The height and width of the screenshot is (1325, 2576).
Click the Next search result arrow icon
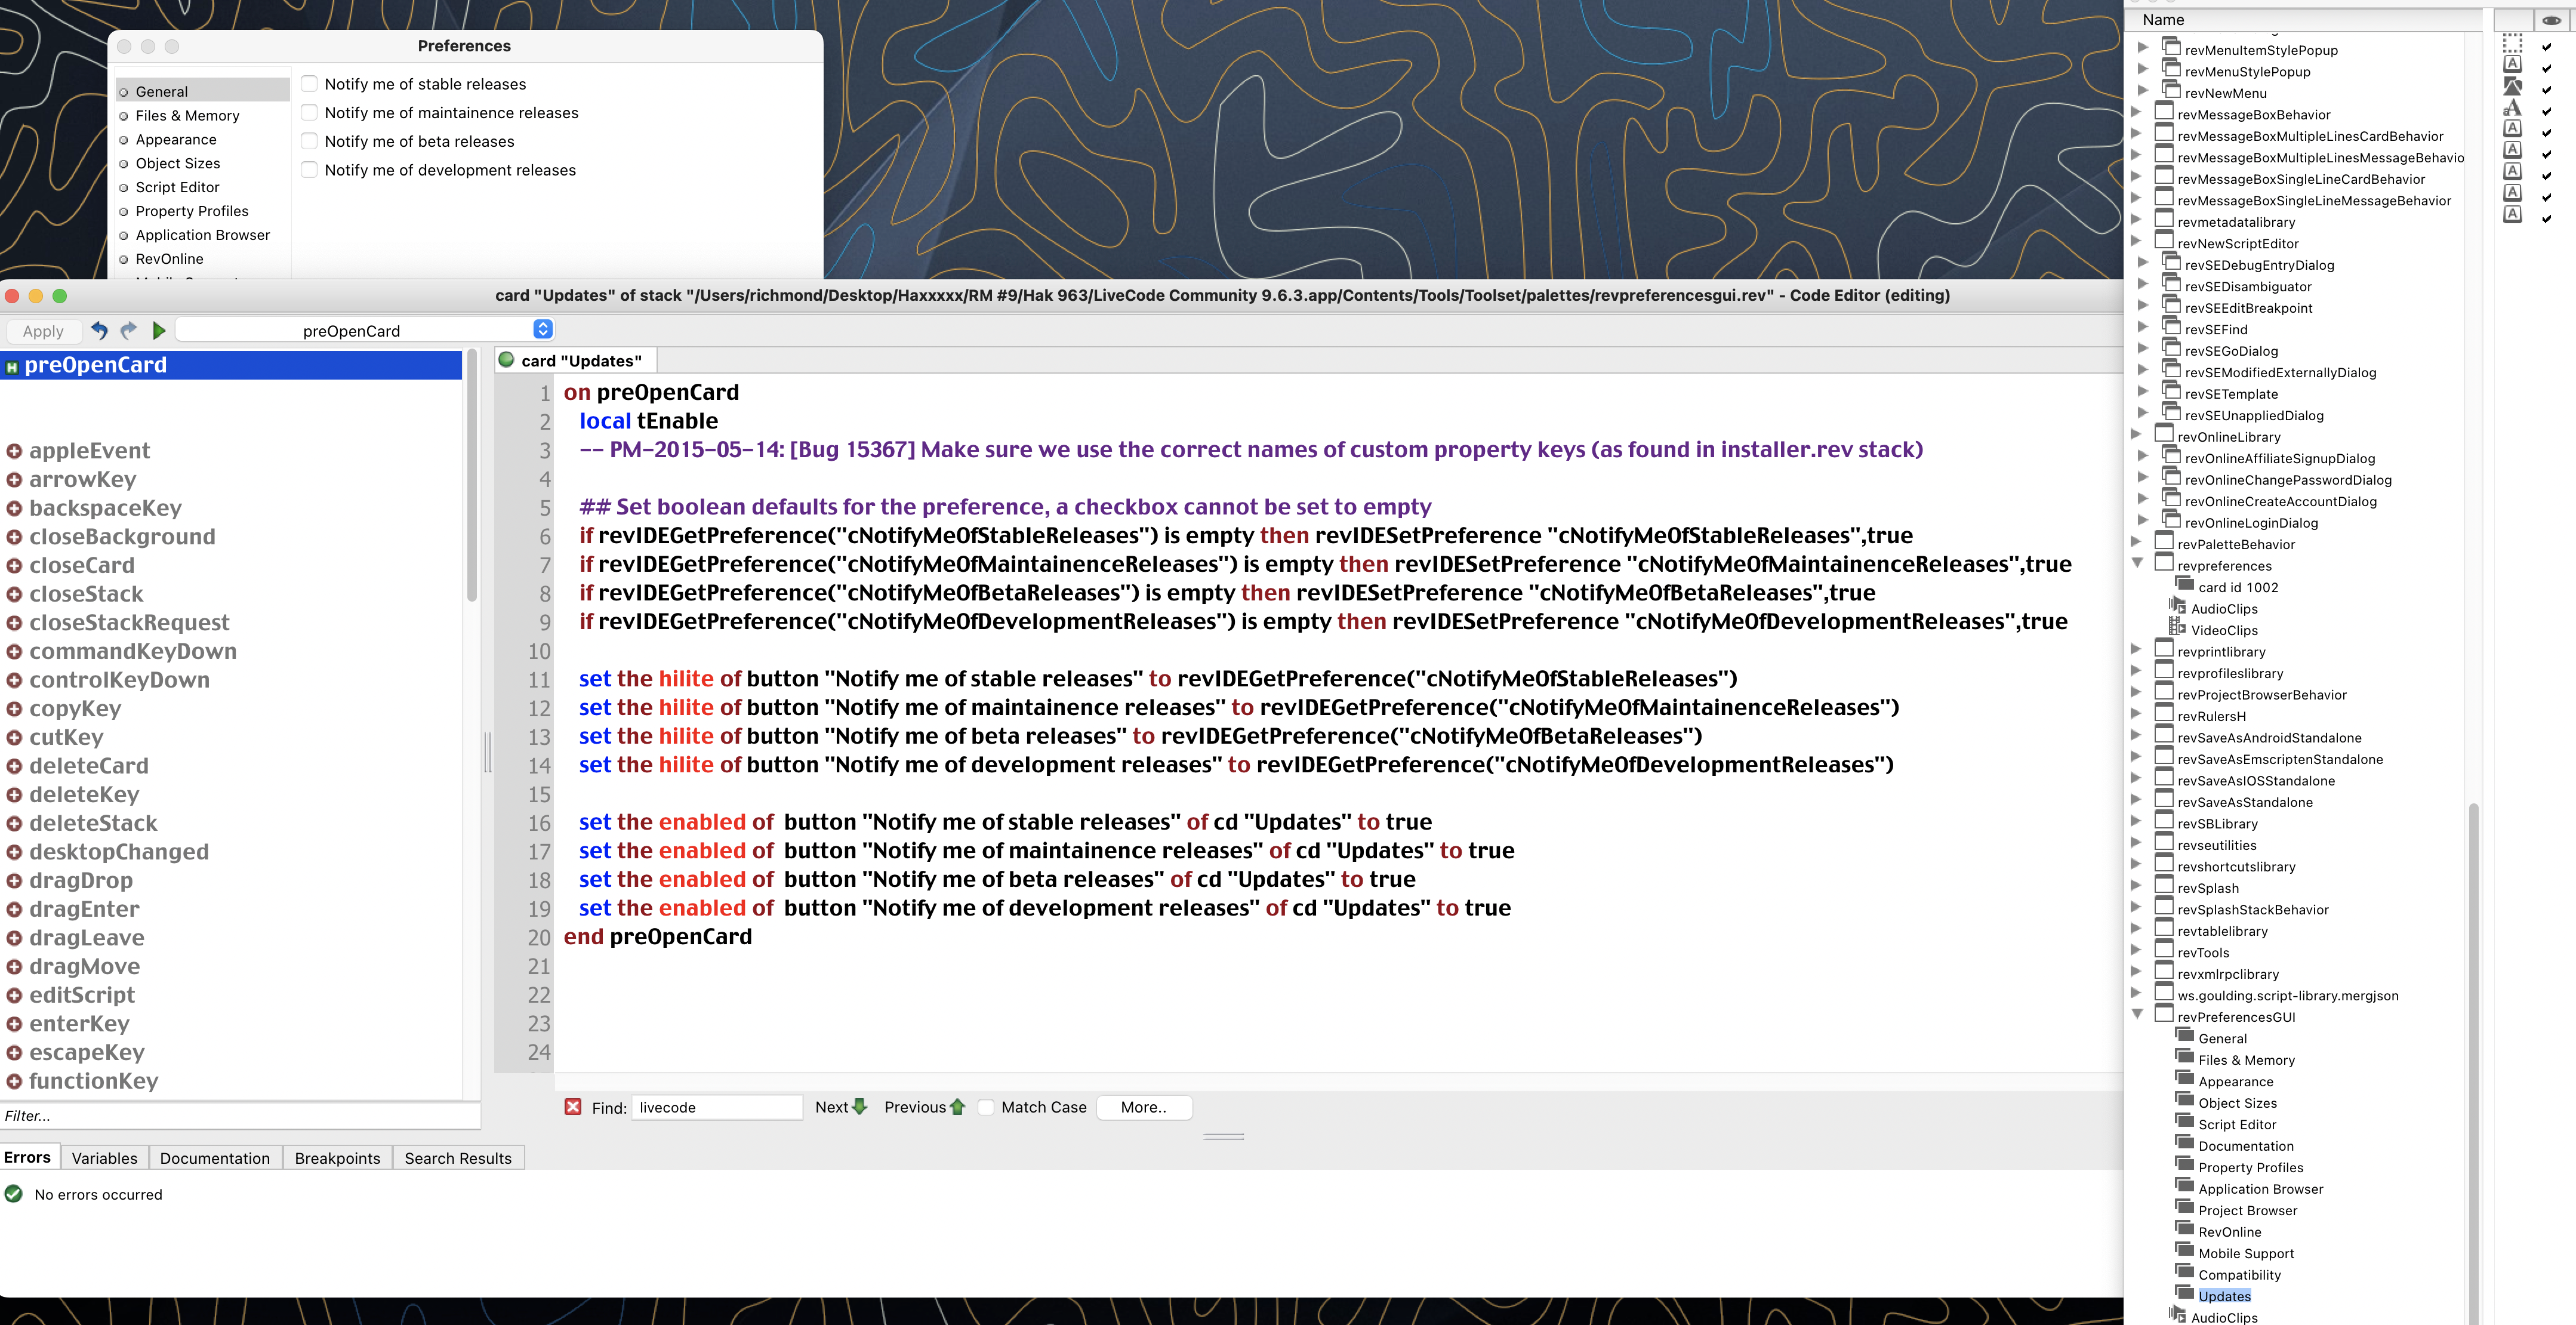860,1107
